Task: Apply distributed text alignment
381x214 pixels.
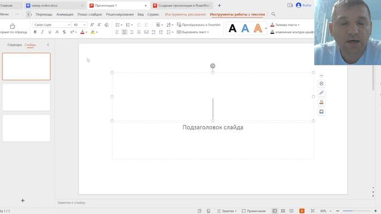Action: (x=146, y=32)
